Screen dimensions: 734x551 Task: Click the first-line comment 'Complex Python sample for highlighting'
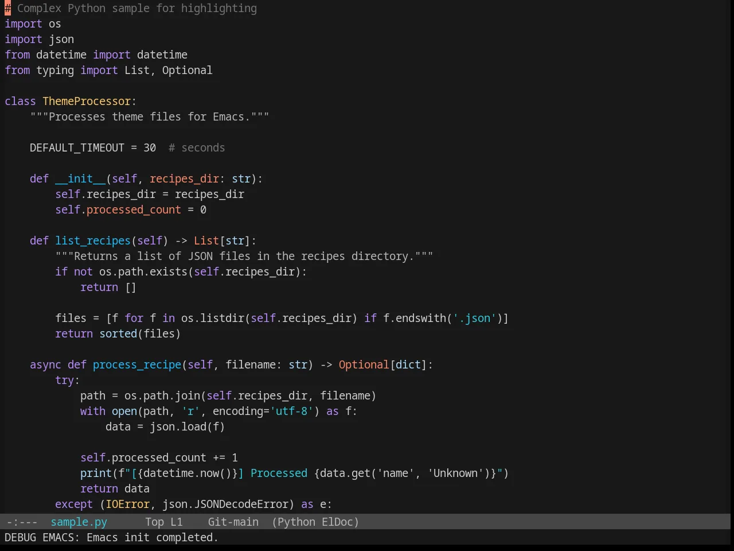(x=137, y=8)
